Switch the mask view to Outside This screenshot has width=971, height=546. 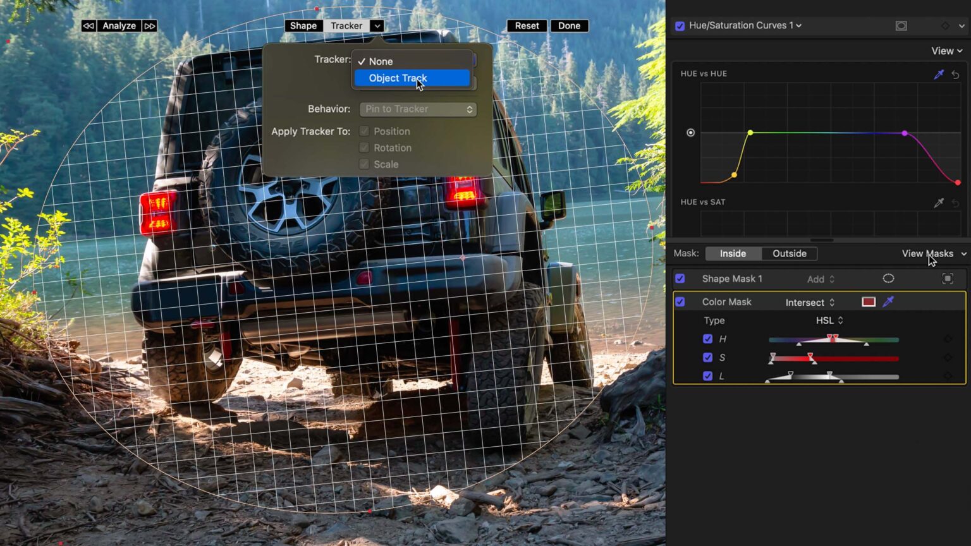[789, 253]
